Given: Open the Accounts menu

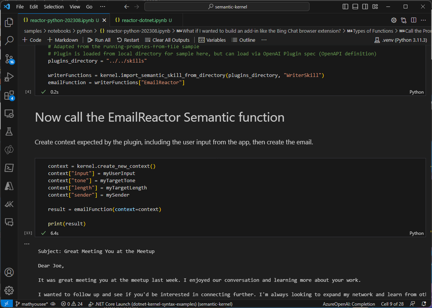Looking at the screenshot, I should pyautogui.click(x=9, y=272).
